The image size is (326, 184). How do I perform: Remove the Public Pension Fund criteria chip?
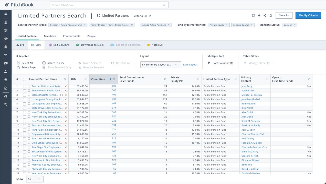(85, 25)
